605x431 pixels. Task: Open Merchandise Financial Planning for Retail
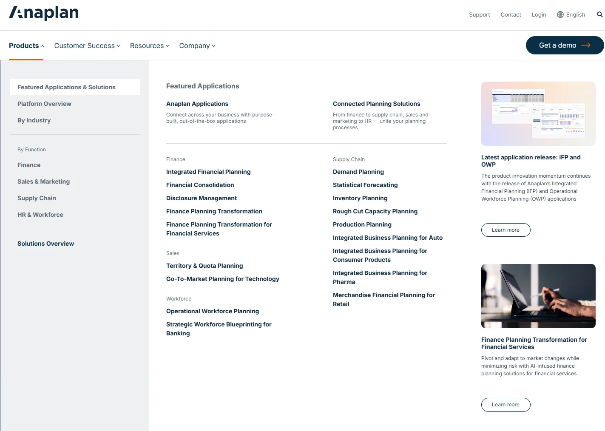[x=384, y=299]
